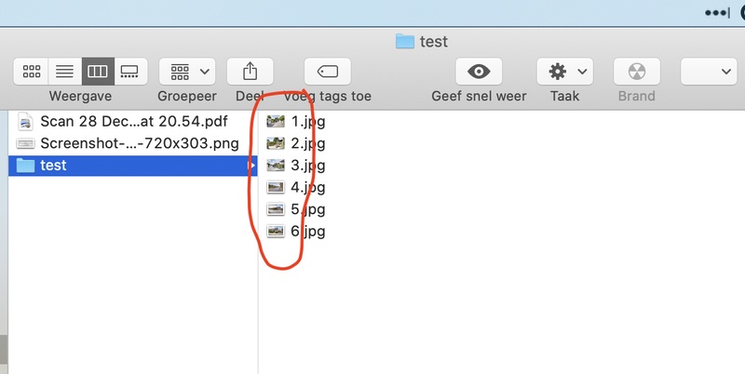Click the Brand burn icon
Image resolution: width=745 pixels, height=374 pixels.
click(636, 71)
